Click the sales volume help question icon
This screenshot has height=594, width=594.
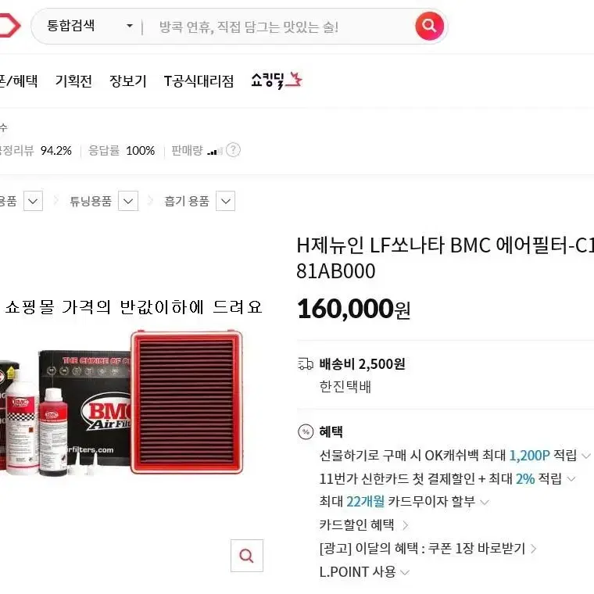233,150
